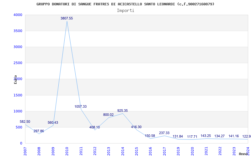Viewport: 251px width, 157px height.
Task: Click the 3000 y-axis tick label
Action: (18, 47)
